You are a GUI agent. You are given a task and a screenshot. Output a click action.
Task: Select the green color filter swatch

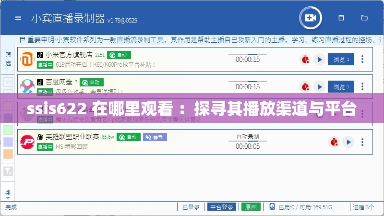click(8, 130)
